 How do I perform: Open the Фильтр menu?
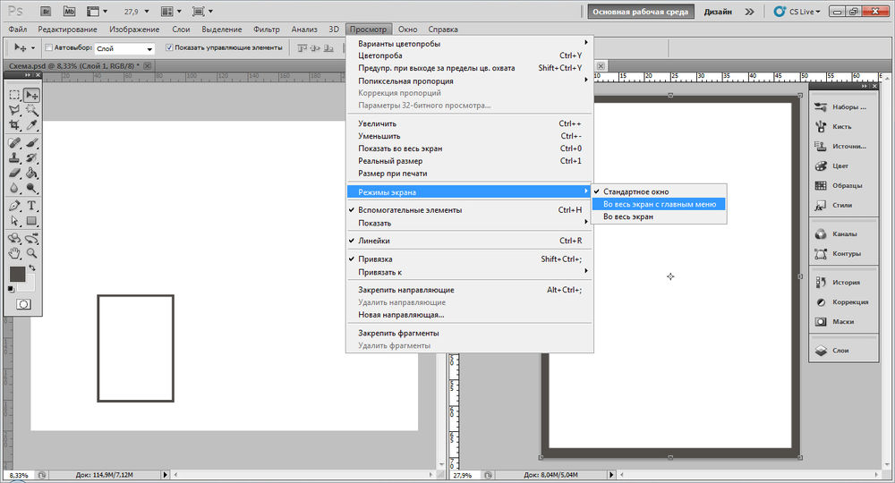click(267, 30)
